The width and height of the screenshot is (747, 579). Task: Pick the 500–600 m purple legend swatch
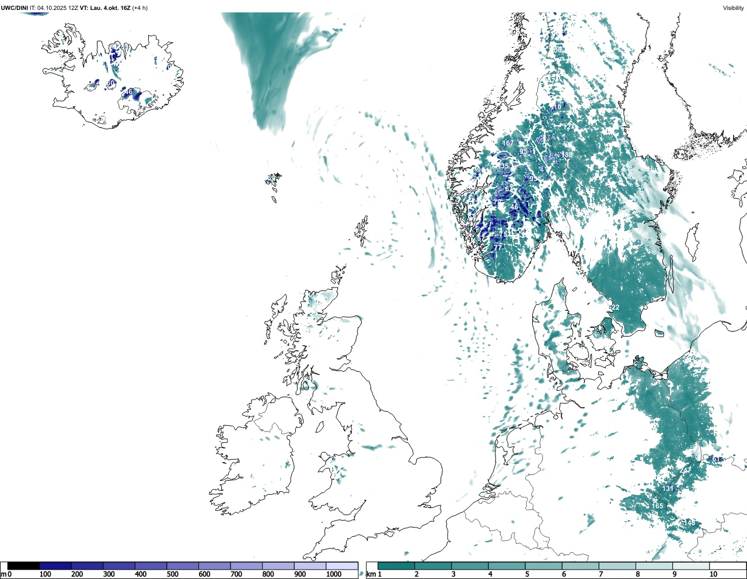point(183,566)
